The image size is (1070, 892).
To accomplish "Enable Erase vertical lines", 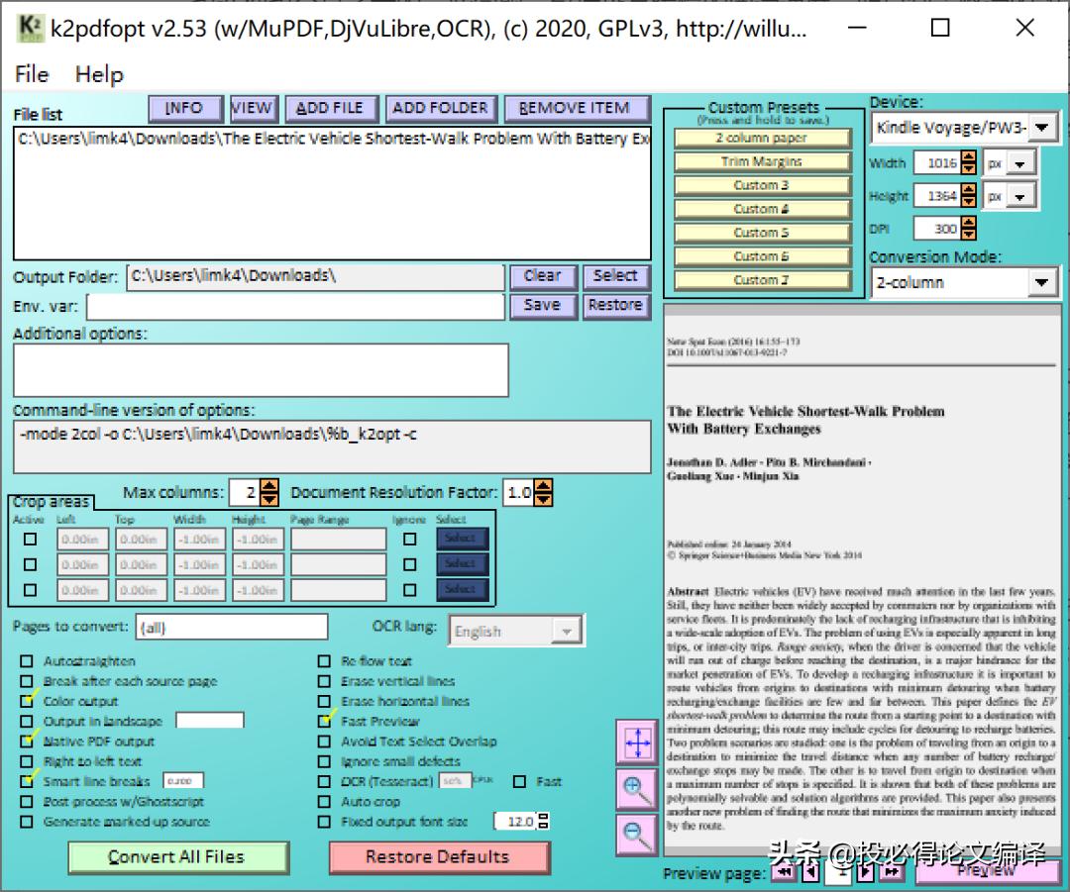I will pyautogui.click(x=324, y=680).
